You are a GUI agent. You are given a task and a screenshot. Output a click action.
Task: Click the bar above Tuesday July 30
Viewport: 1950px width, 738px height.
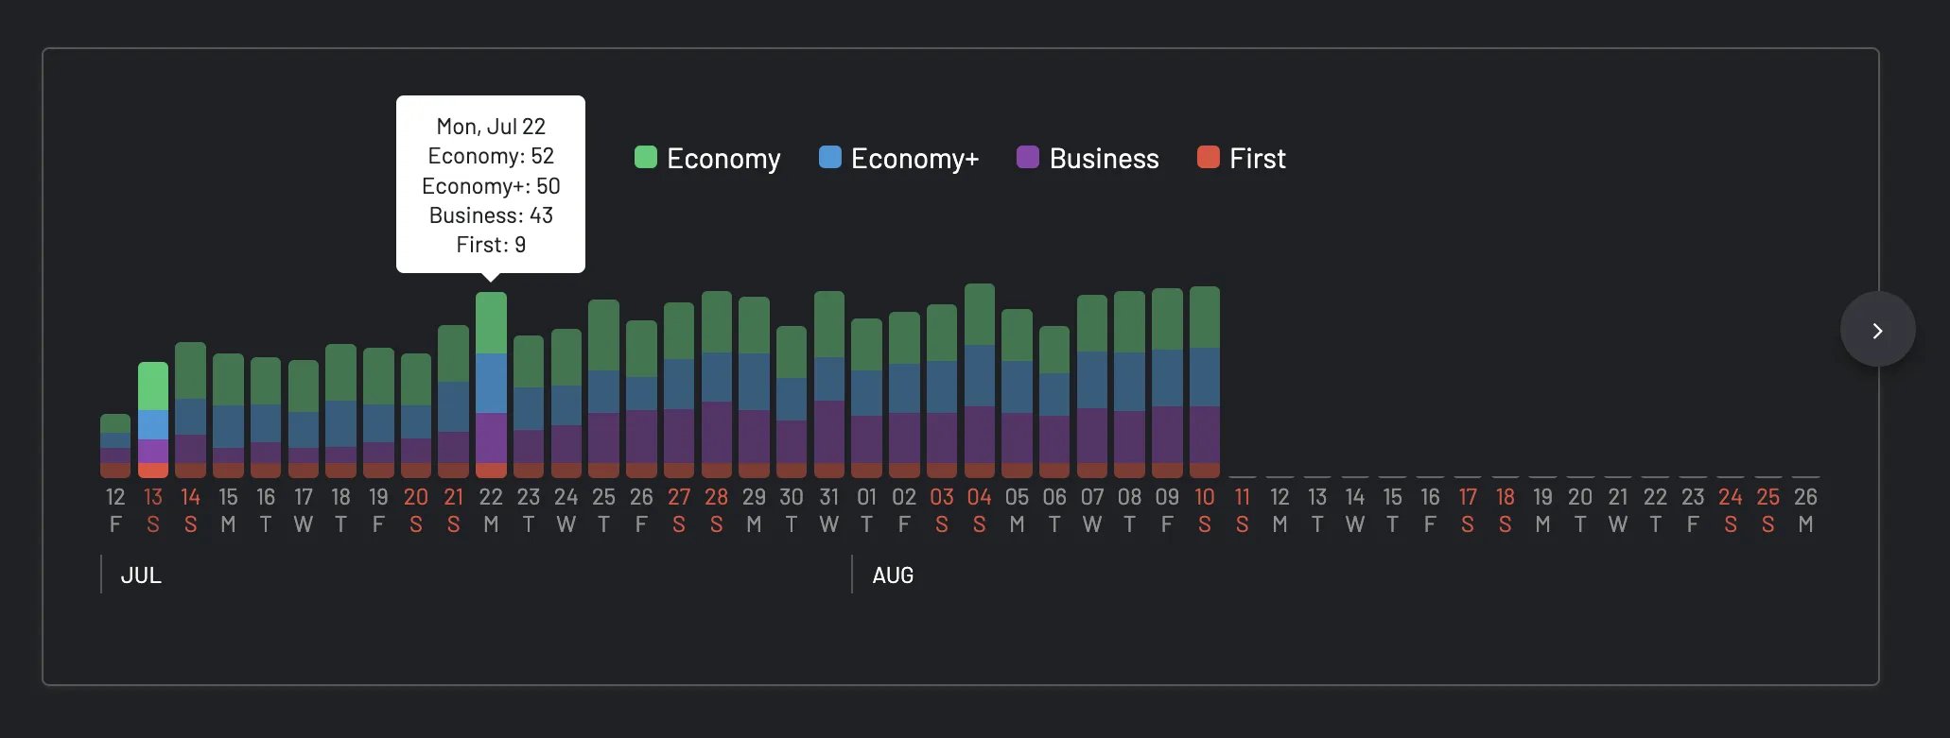pyautogui.click(x=792, y=402)
